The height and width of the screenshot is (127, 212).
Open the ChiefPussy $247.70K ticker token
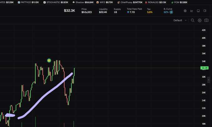(x=130, y=2)
